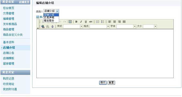Justify text alignment icon
Image resolution: width=182 pixels, height=97 pixels.
click(x=124, y=22)
